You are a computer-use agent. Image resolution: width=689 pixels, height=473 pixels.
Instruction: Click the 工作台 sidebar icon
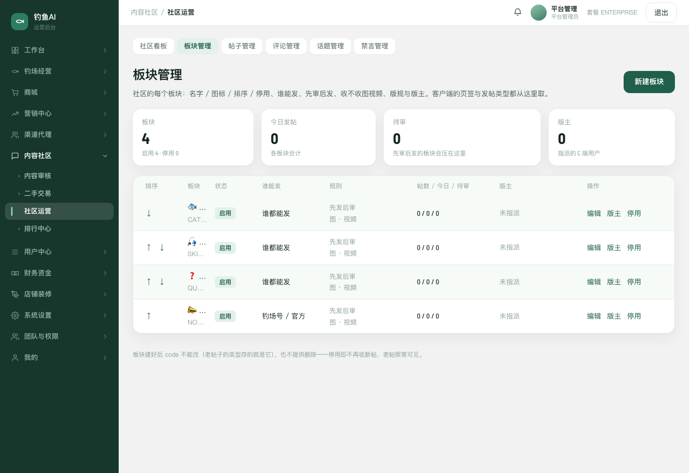tap(15, 50)
